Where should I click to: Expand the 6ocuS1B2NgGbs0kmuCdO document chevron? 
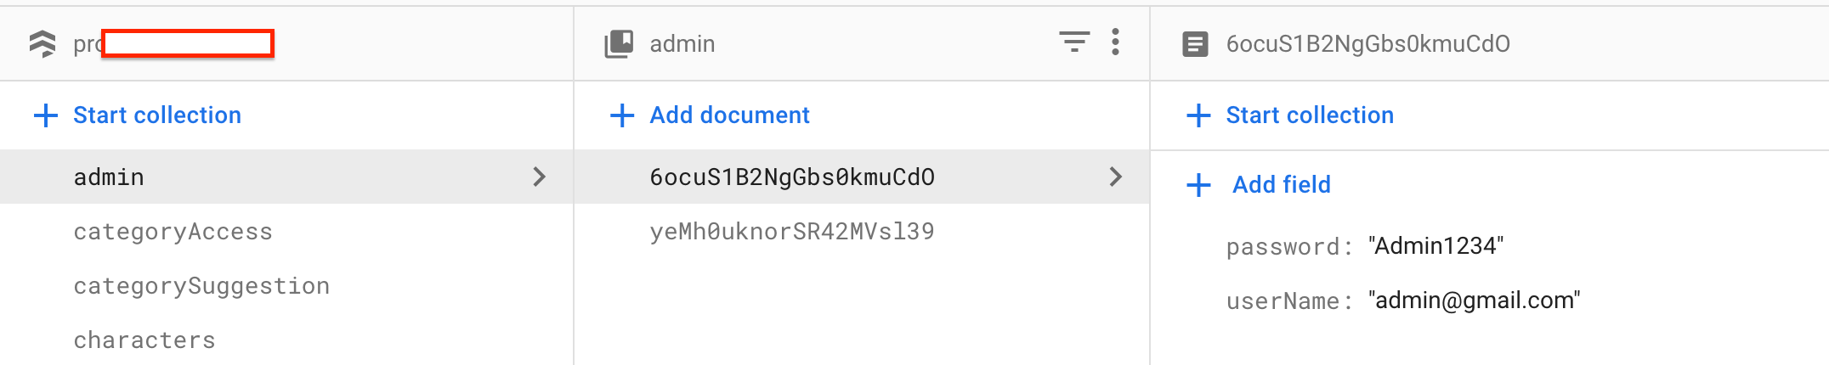(1115, 177)
